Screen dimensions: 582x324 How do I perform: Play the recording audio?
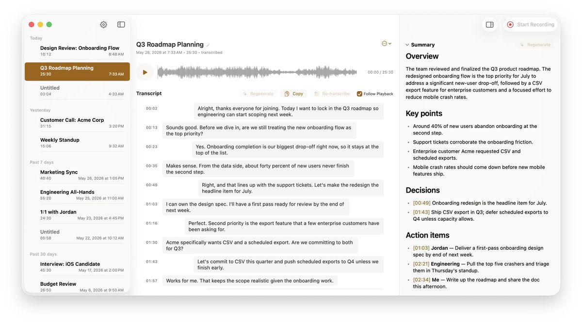pos(145,72)
